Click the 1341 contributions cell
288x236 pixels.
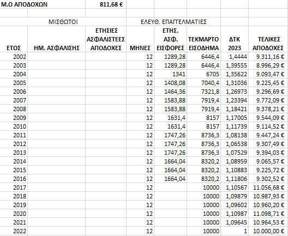tap(170, 74)
